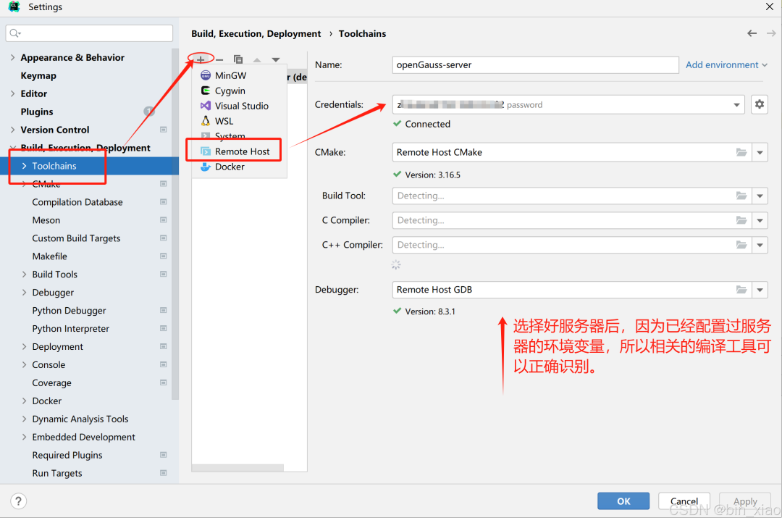Image resolution: width=782 pixels, height=523 pixels.
Task: Click project-level icon beside Meson
Action: click(163, 220)
